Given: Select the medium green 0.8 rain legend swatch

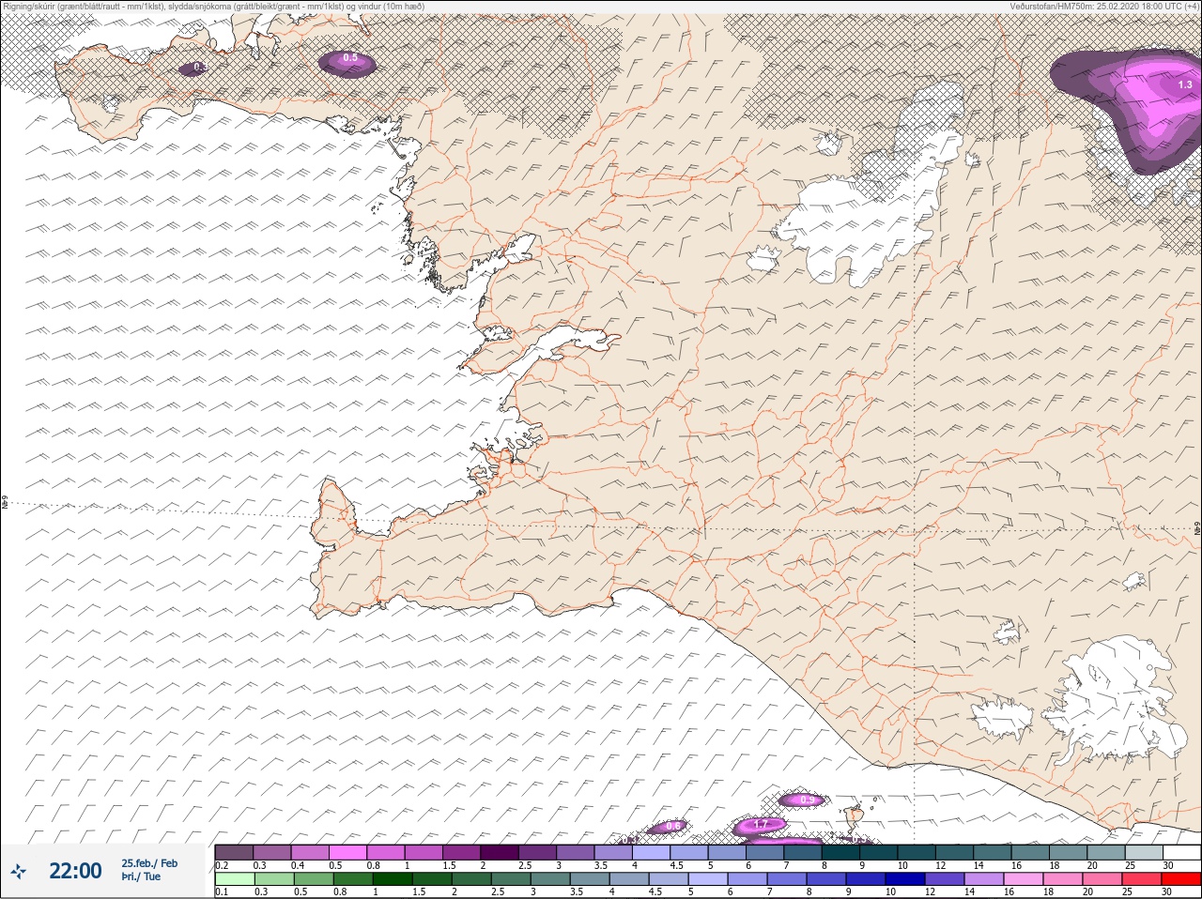Looking at the screenshot, I should [351, 879].
